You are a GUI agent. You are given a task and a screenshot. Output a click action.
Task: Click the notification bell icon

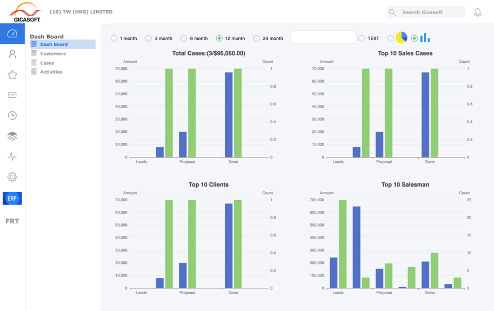click(x=477, y=12)
